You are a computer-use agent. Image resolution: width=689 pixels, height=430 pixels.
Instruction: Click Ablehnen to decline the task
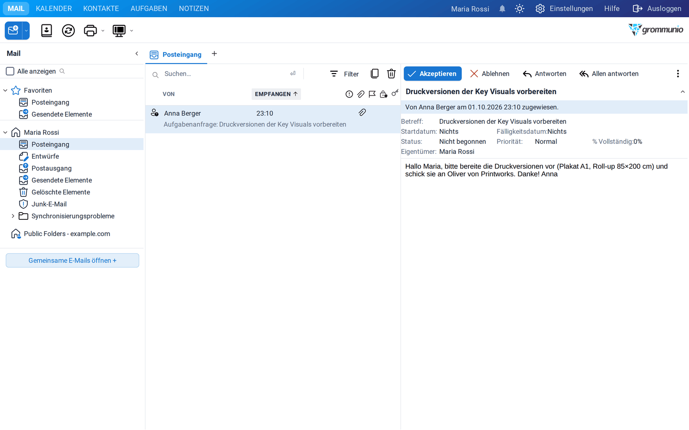coord(489,74)
